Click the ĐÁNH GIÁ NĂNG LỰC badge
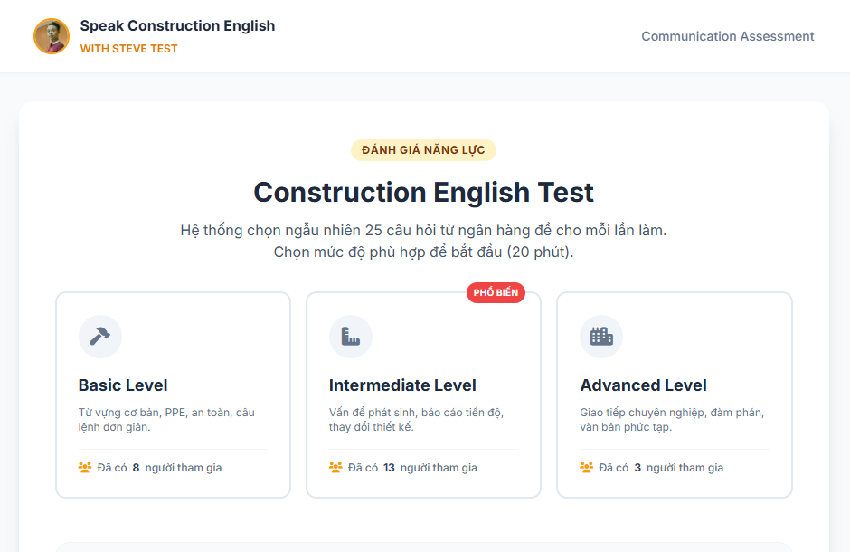850x552 pixels. pos(423,150)
